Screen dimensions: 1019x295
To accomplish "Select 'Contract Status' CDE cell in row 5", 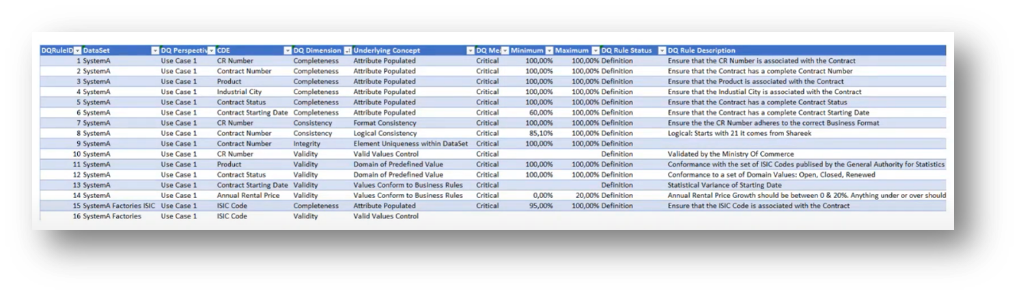I will (x=240, y=102).
